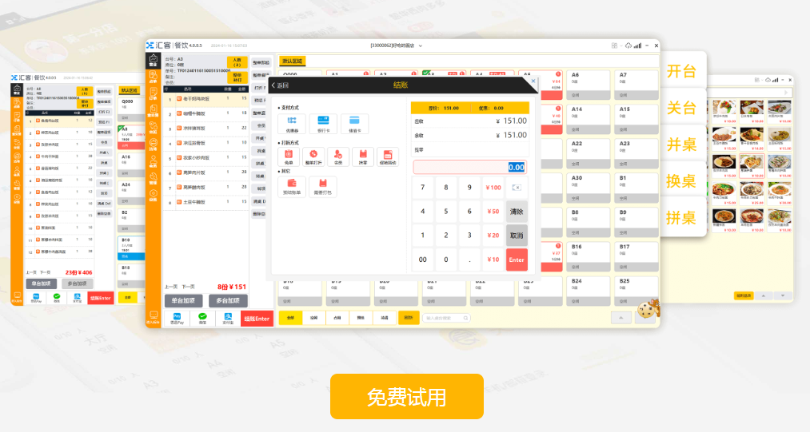Click the red bag takeaway packing icon

coord(323,186)
